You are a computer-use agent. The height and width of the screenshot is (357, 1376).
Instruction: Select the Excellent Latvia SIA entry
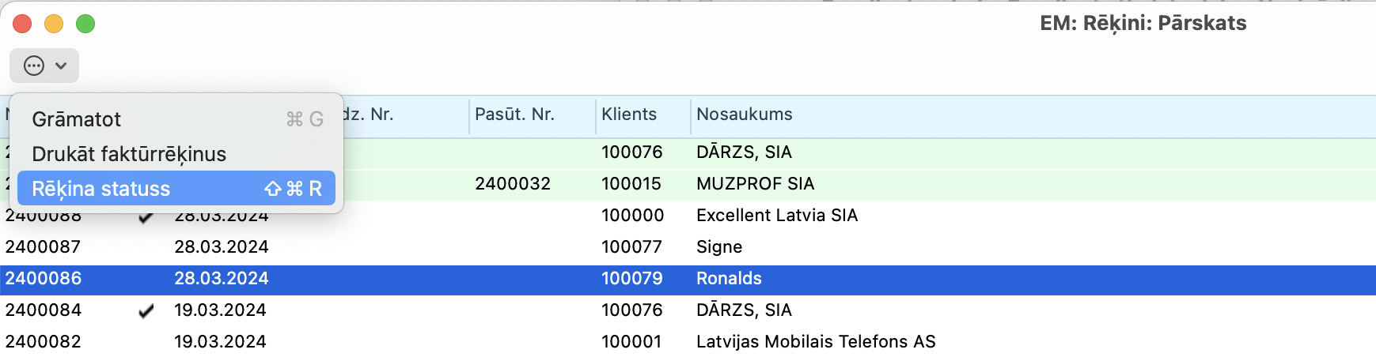776,216
